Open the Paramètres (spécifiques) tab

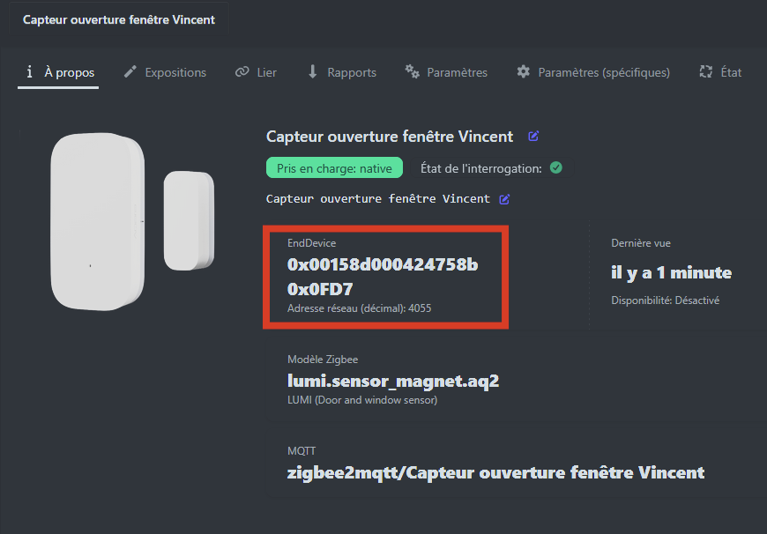tap(604, 72)
